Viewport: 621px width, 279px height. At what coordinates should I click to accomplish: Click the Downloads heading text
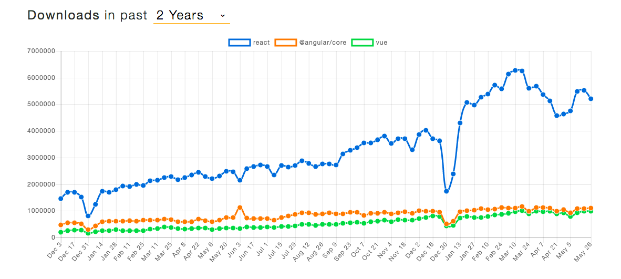63,15
